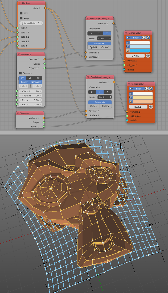The height and width of the screenshot is (293, 168).
Task: Collapse the upper Bend object along surface node
Action: tap(87, 18)
